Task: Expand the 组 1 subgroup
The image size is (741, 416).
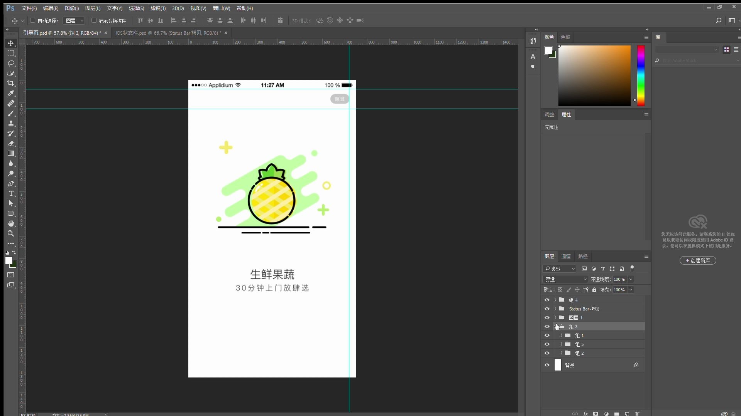Action: [562, 335]
